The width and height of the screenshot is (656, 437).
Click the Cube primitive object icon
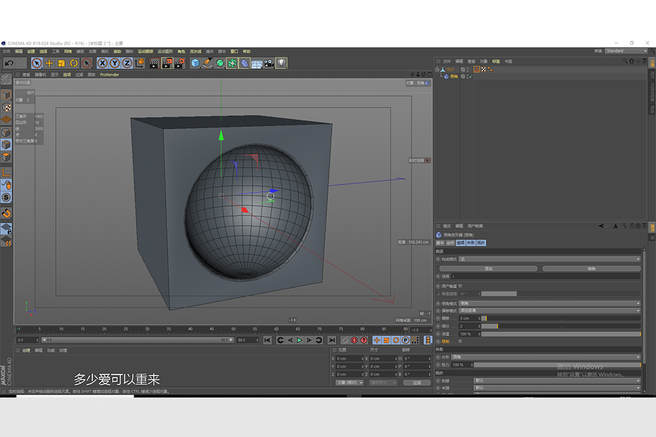(x=195, y=63)
